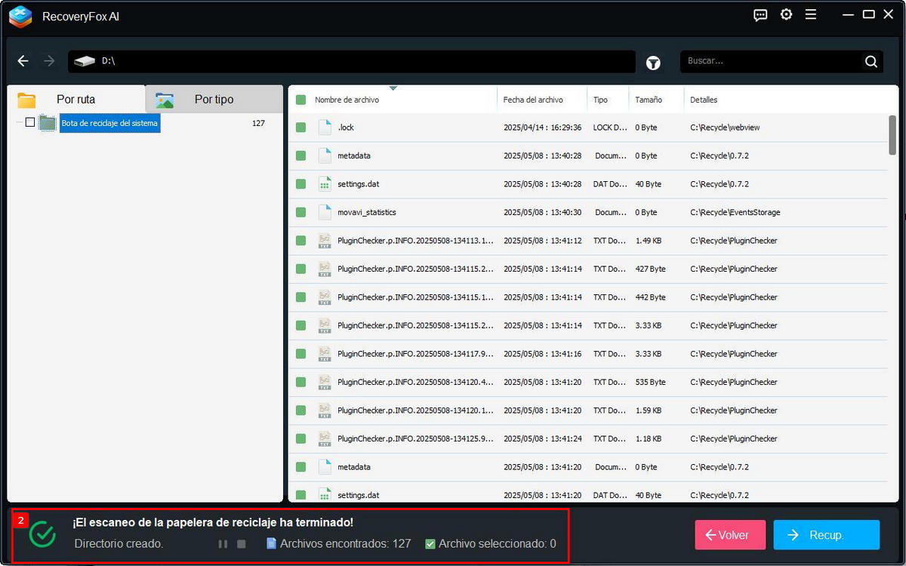
Task: Stop the scan with the stop icon
Action: (242, 544)
